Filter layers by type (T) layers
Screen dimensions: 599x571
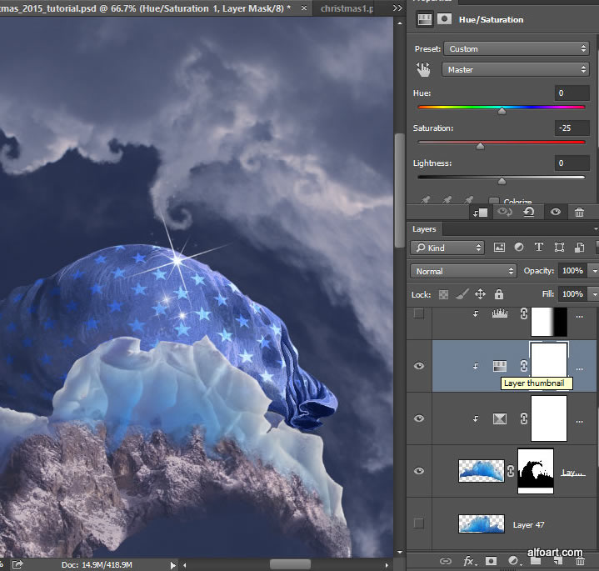pyautogui.click(x=539, y=248)
